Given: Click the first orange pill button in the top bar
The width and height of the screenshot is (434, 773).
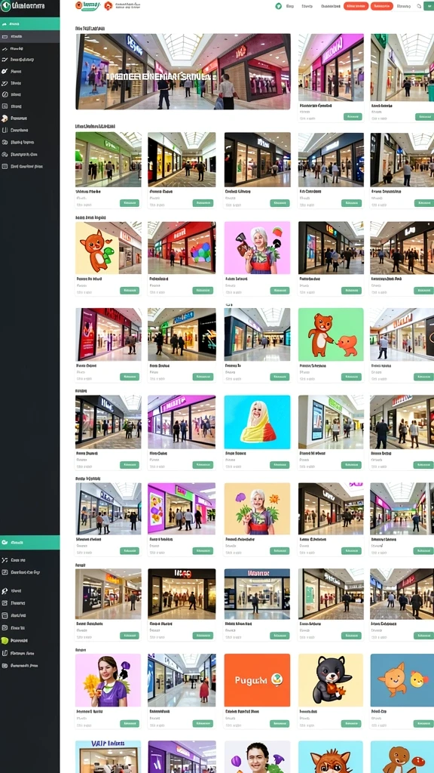Looking at the screenshot, I should (x=356, y=6).
